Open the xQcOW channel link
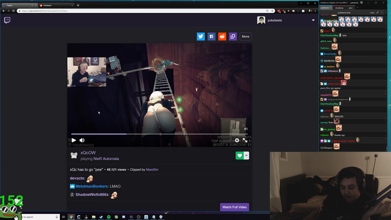Image resolution: width=391 pixels, height=220 pixels. 88,153
